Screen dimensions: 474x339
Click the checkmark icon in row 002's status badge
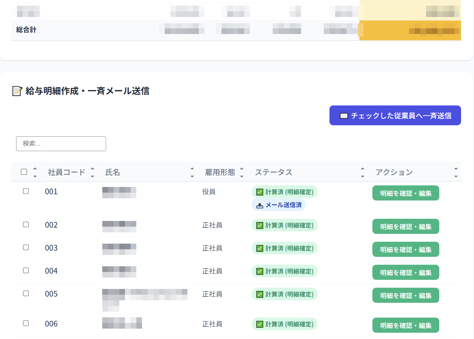(259, 225)
